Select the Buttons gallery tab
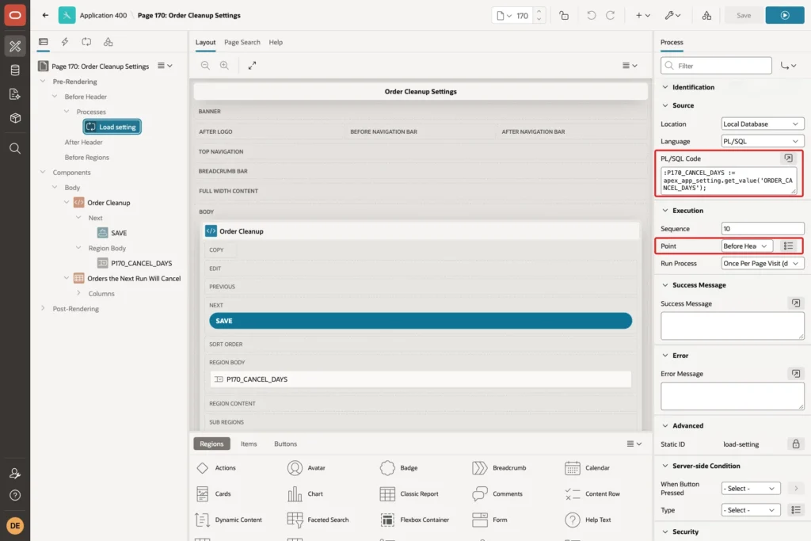The image size is (811, 541). 285,444
